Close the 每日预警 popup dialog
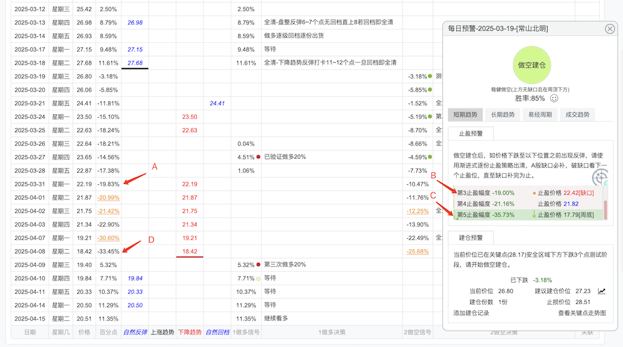 [x=609, y=29]
